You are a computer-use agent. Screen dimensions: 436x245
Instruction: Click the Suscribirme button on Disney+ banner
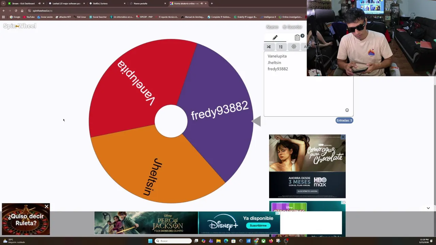tap(258, 226)
